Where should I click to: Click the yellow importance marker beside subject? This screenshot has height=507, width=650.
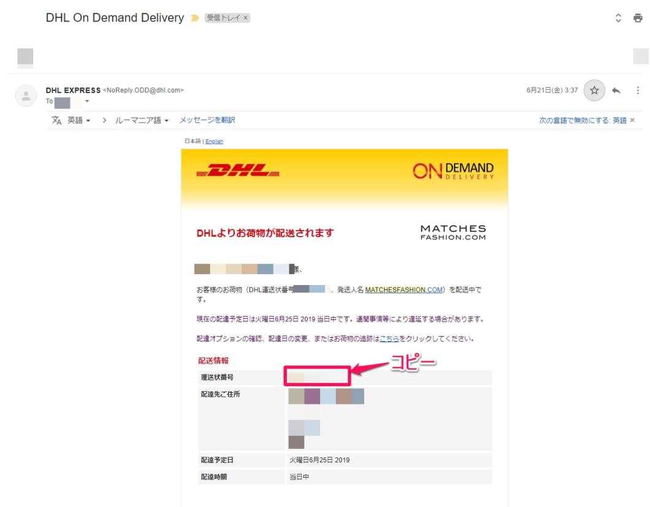click(x=194, y=18)
